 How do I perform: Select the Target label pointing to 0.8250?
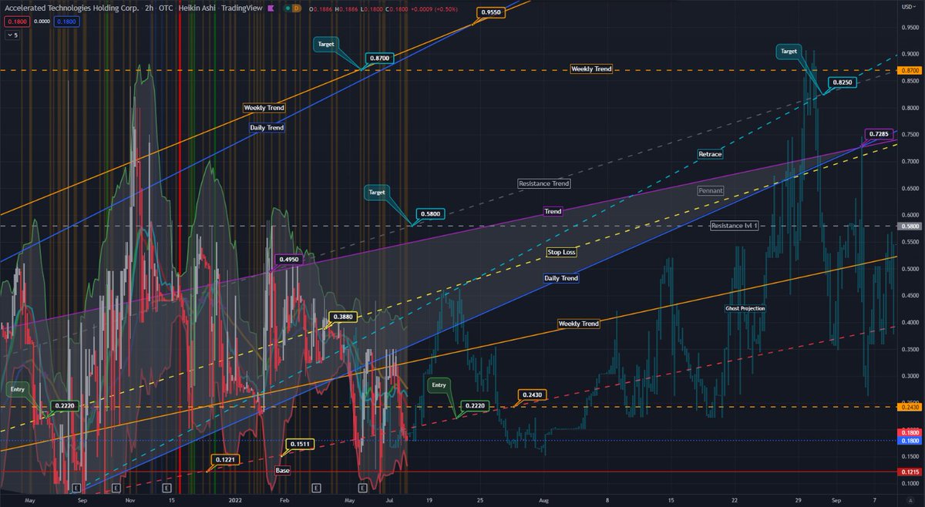pos(789,52)
